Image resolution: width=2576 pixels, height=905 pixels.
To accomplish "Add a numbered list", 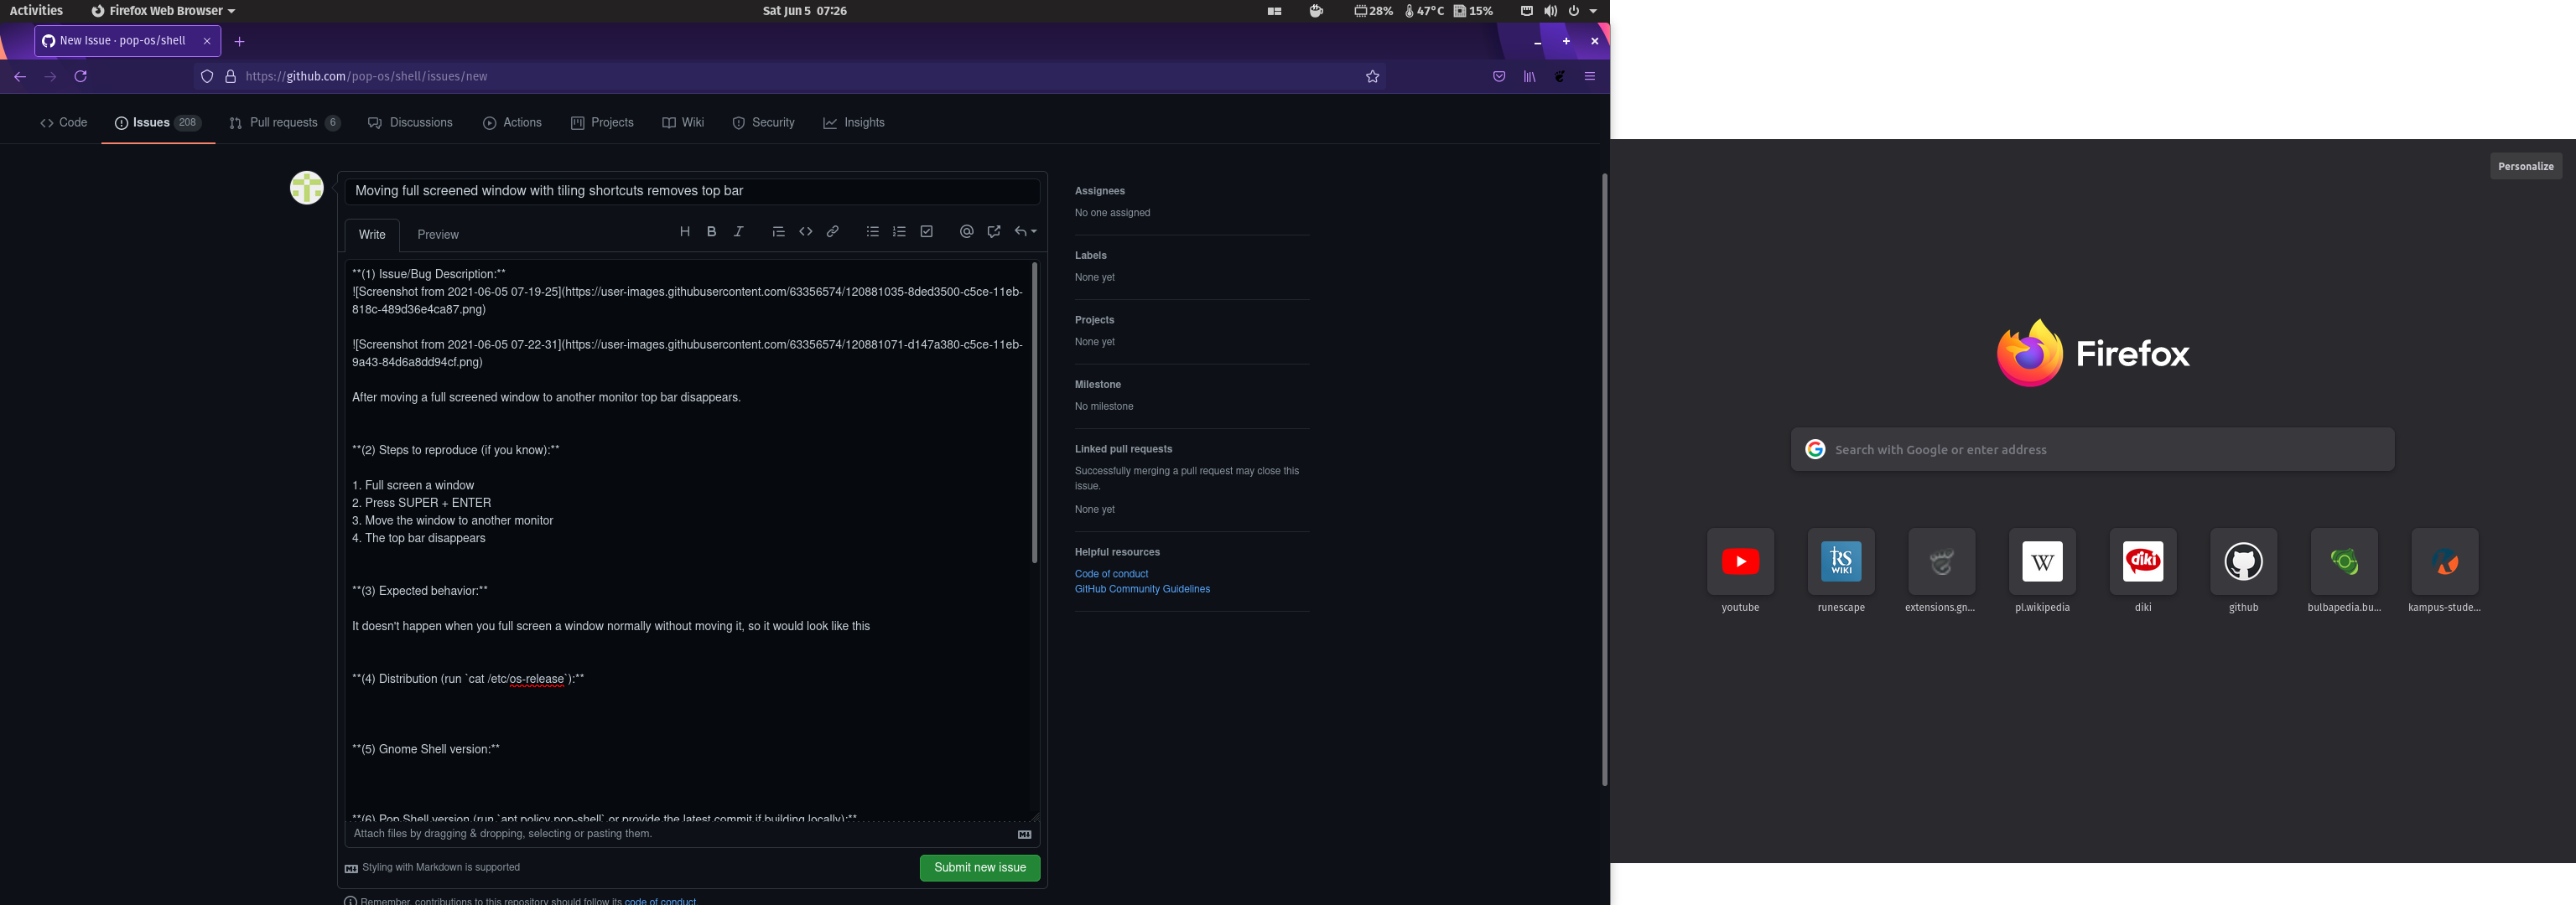I will tap(899, 232).
